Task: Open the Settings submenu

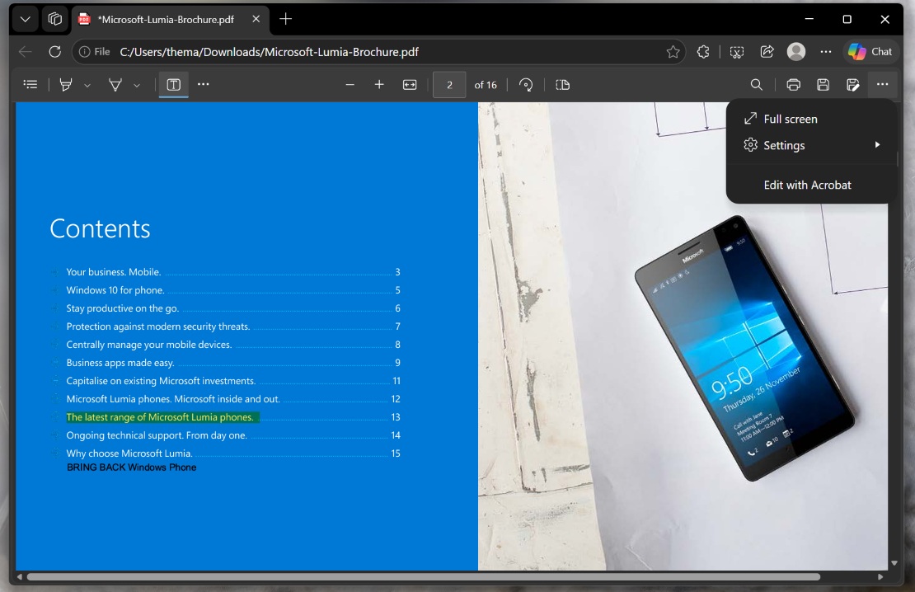Action: (811, 145)
